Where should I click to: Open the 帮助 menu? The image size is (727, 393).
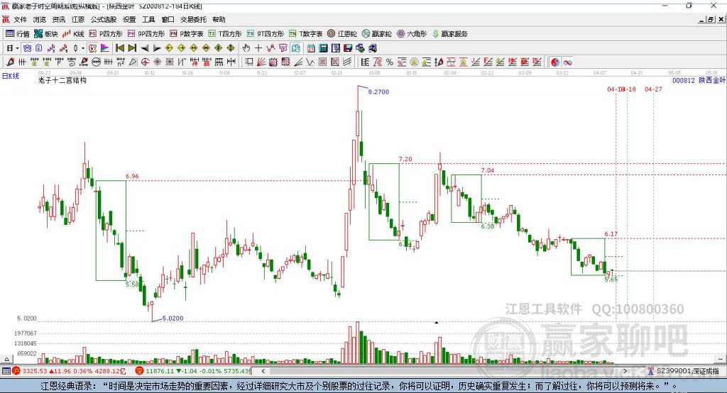pyautogui.click(x=219, y=19)
